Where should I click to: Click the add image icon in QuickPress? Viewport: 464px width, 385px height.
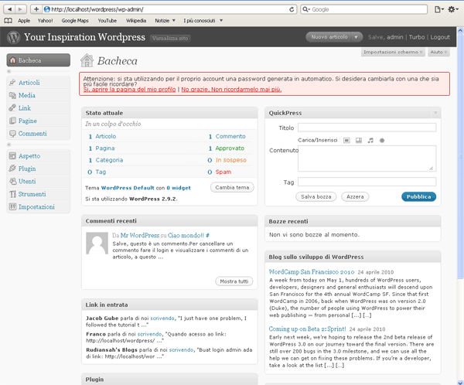click(346, 140)
